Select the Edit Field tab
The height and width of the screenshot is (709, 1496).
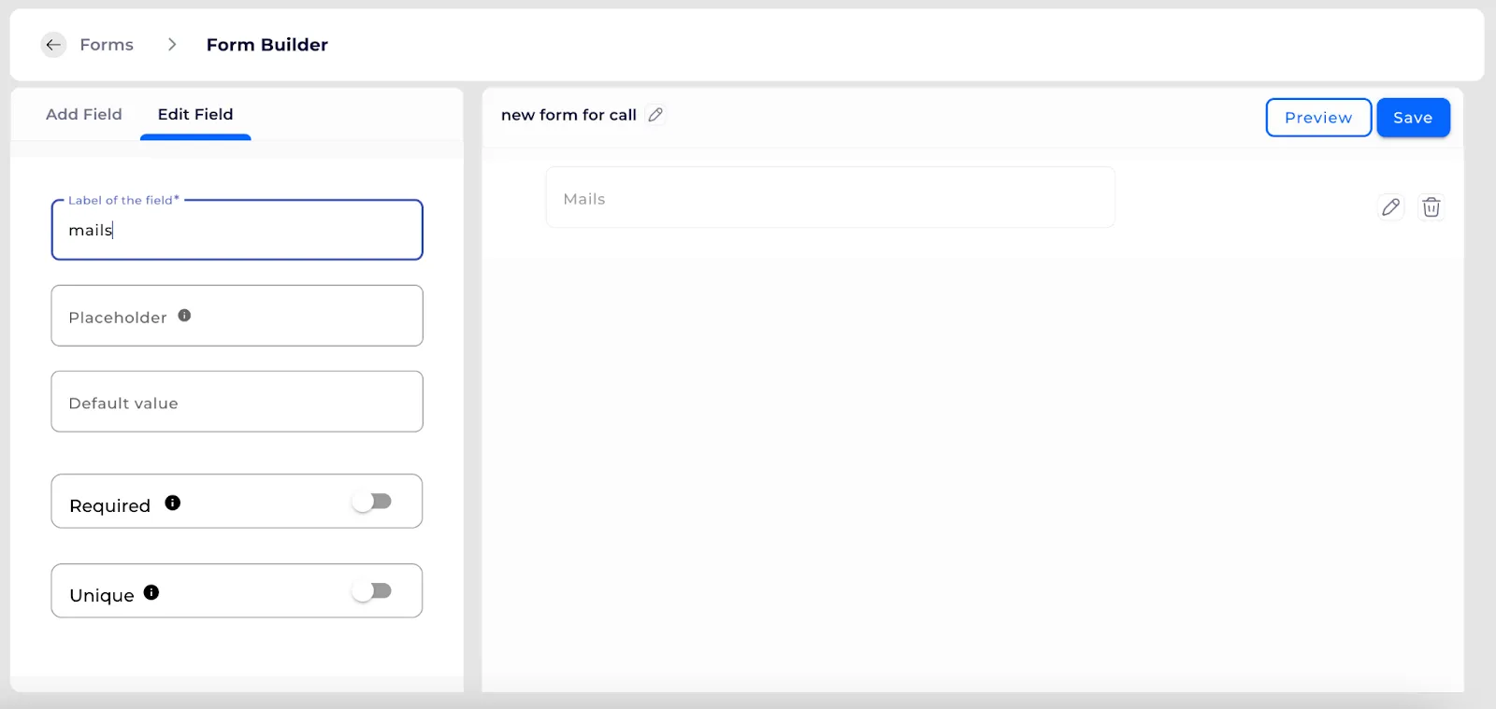click(x=195, y=114)
